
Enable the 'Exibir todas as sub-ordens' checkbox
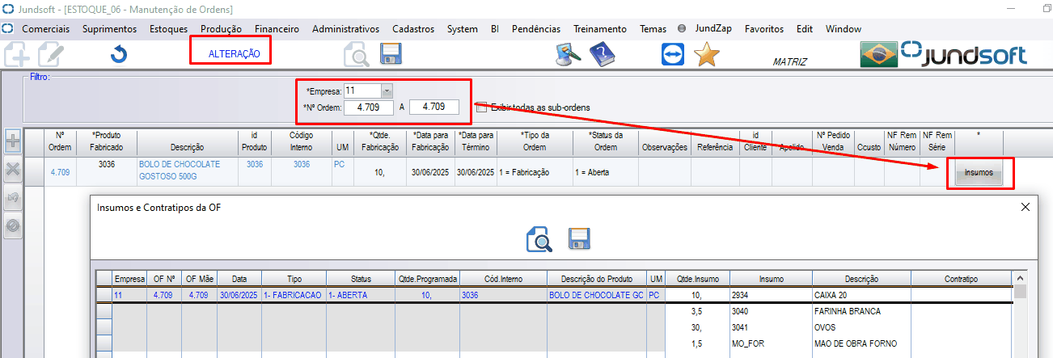coord(481,107)
